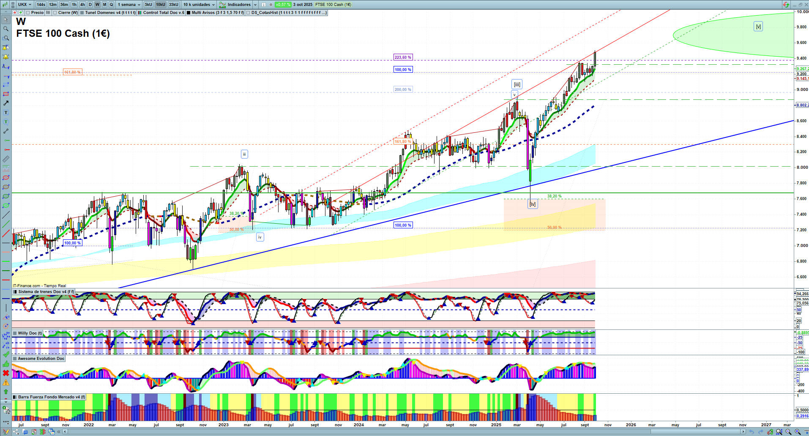Click the green thumbs-up icon
The height and width of the screenshot is (436, 809).
click(6, 364)
